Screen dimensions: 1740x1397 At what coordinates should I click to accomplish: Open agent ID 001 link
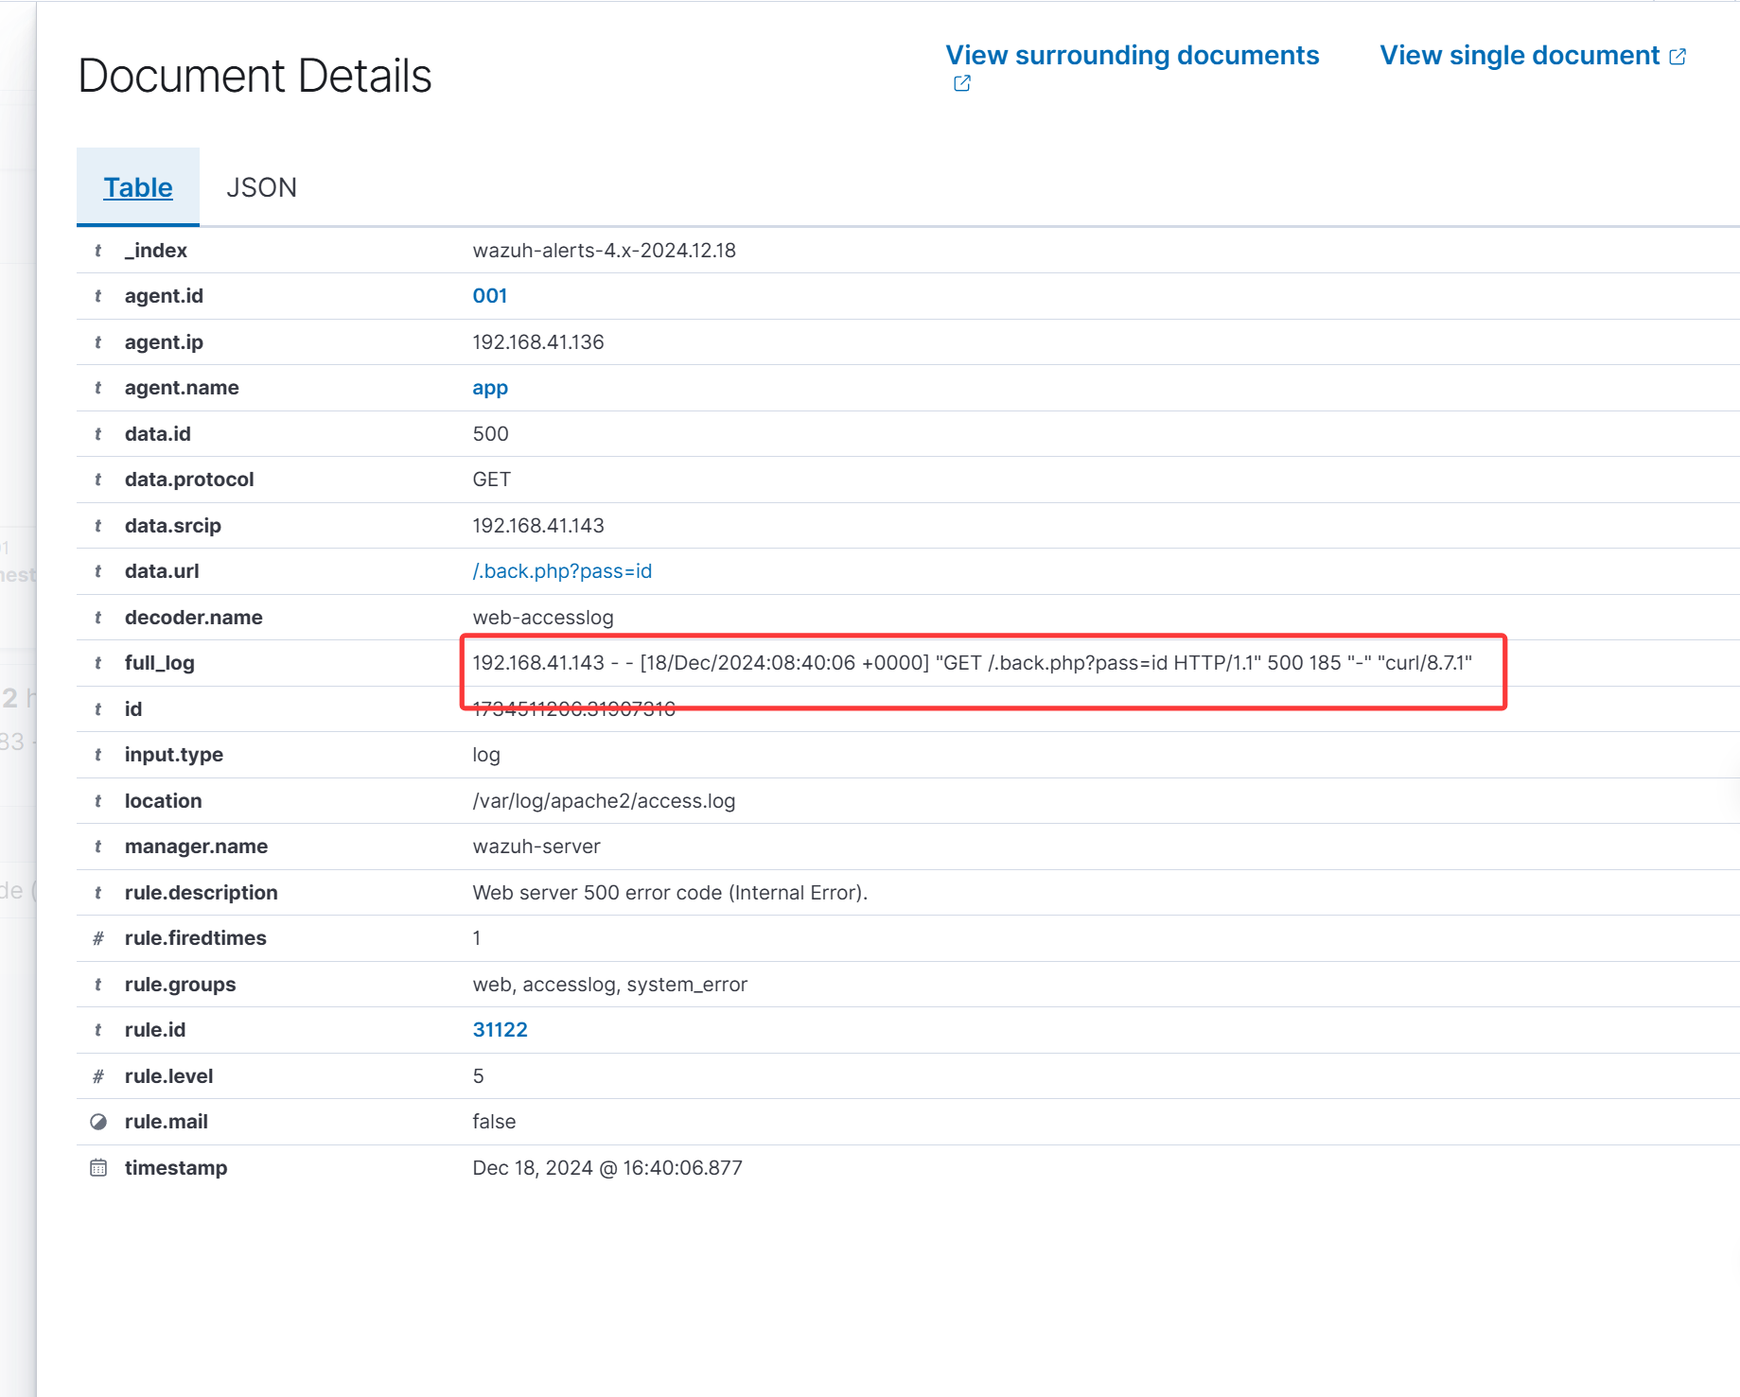pyautogui.click(x=490, y=296)
